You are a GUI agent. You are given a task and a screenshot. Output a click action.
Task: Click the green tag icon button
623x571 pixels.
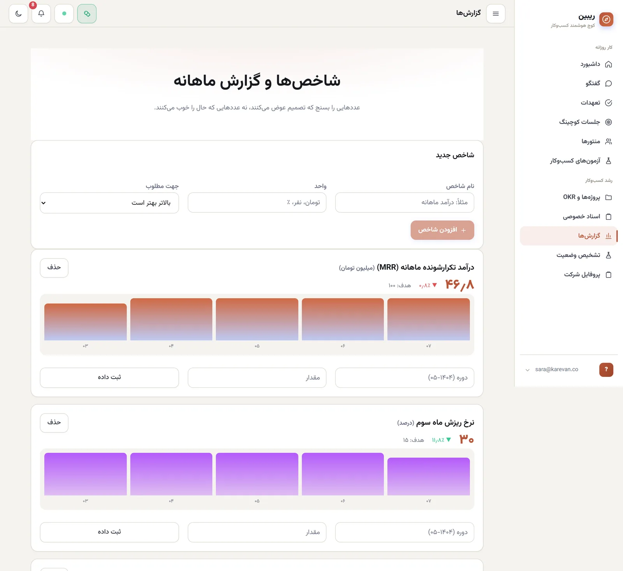coord(87,14)
